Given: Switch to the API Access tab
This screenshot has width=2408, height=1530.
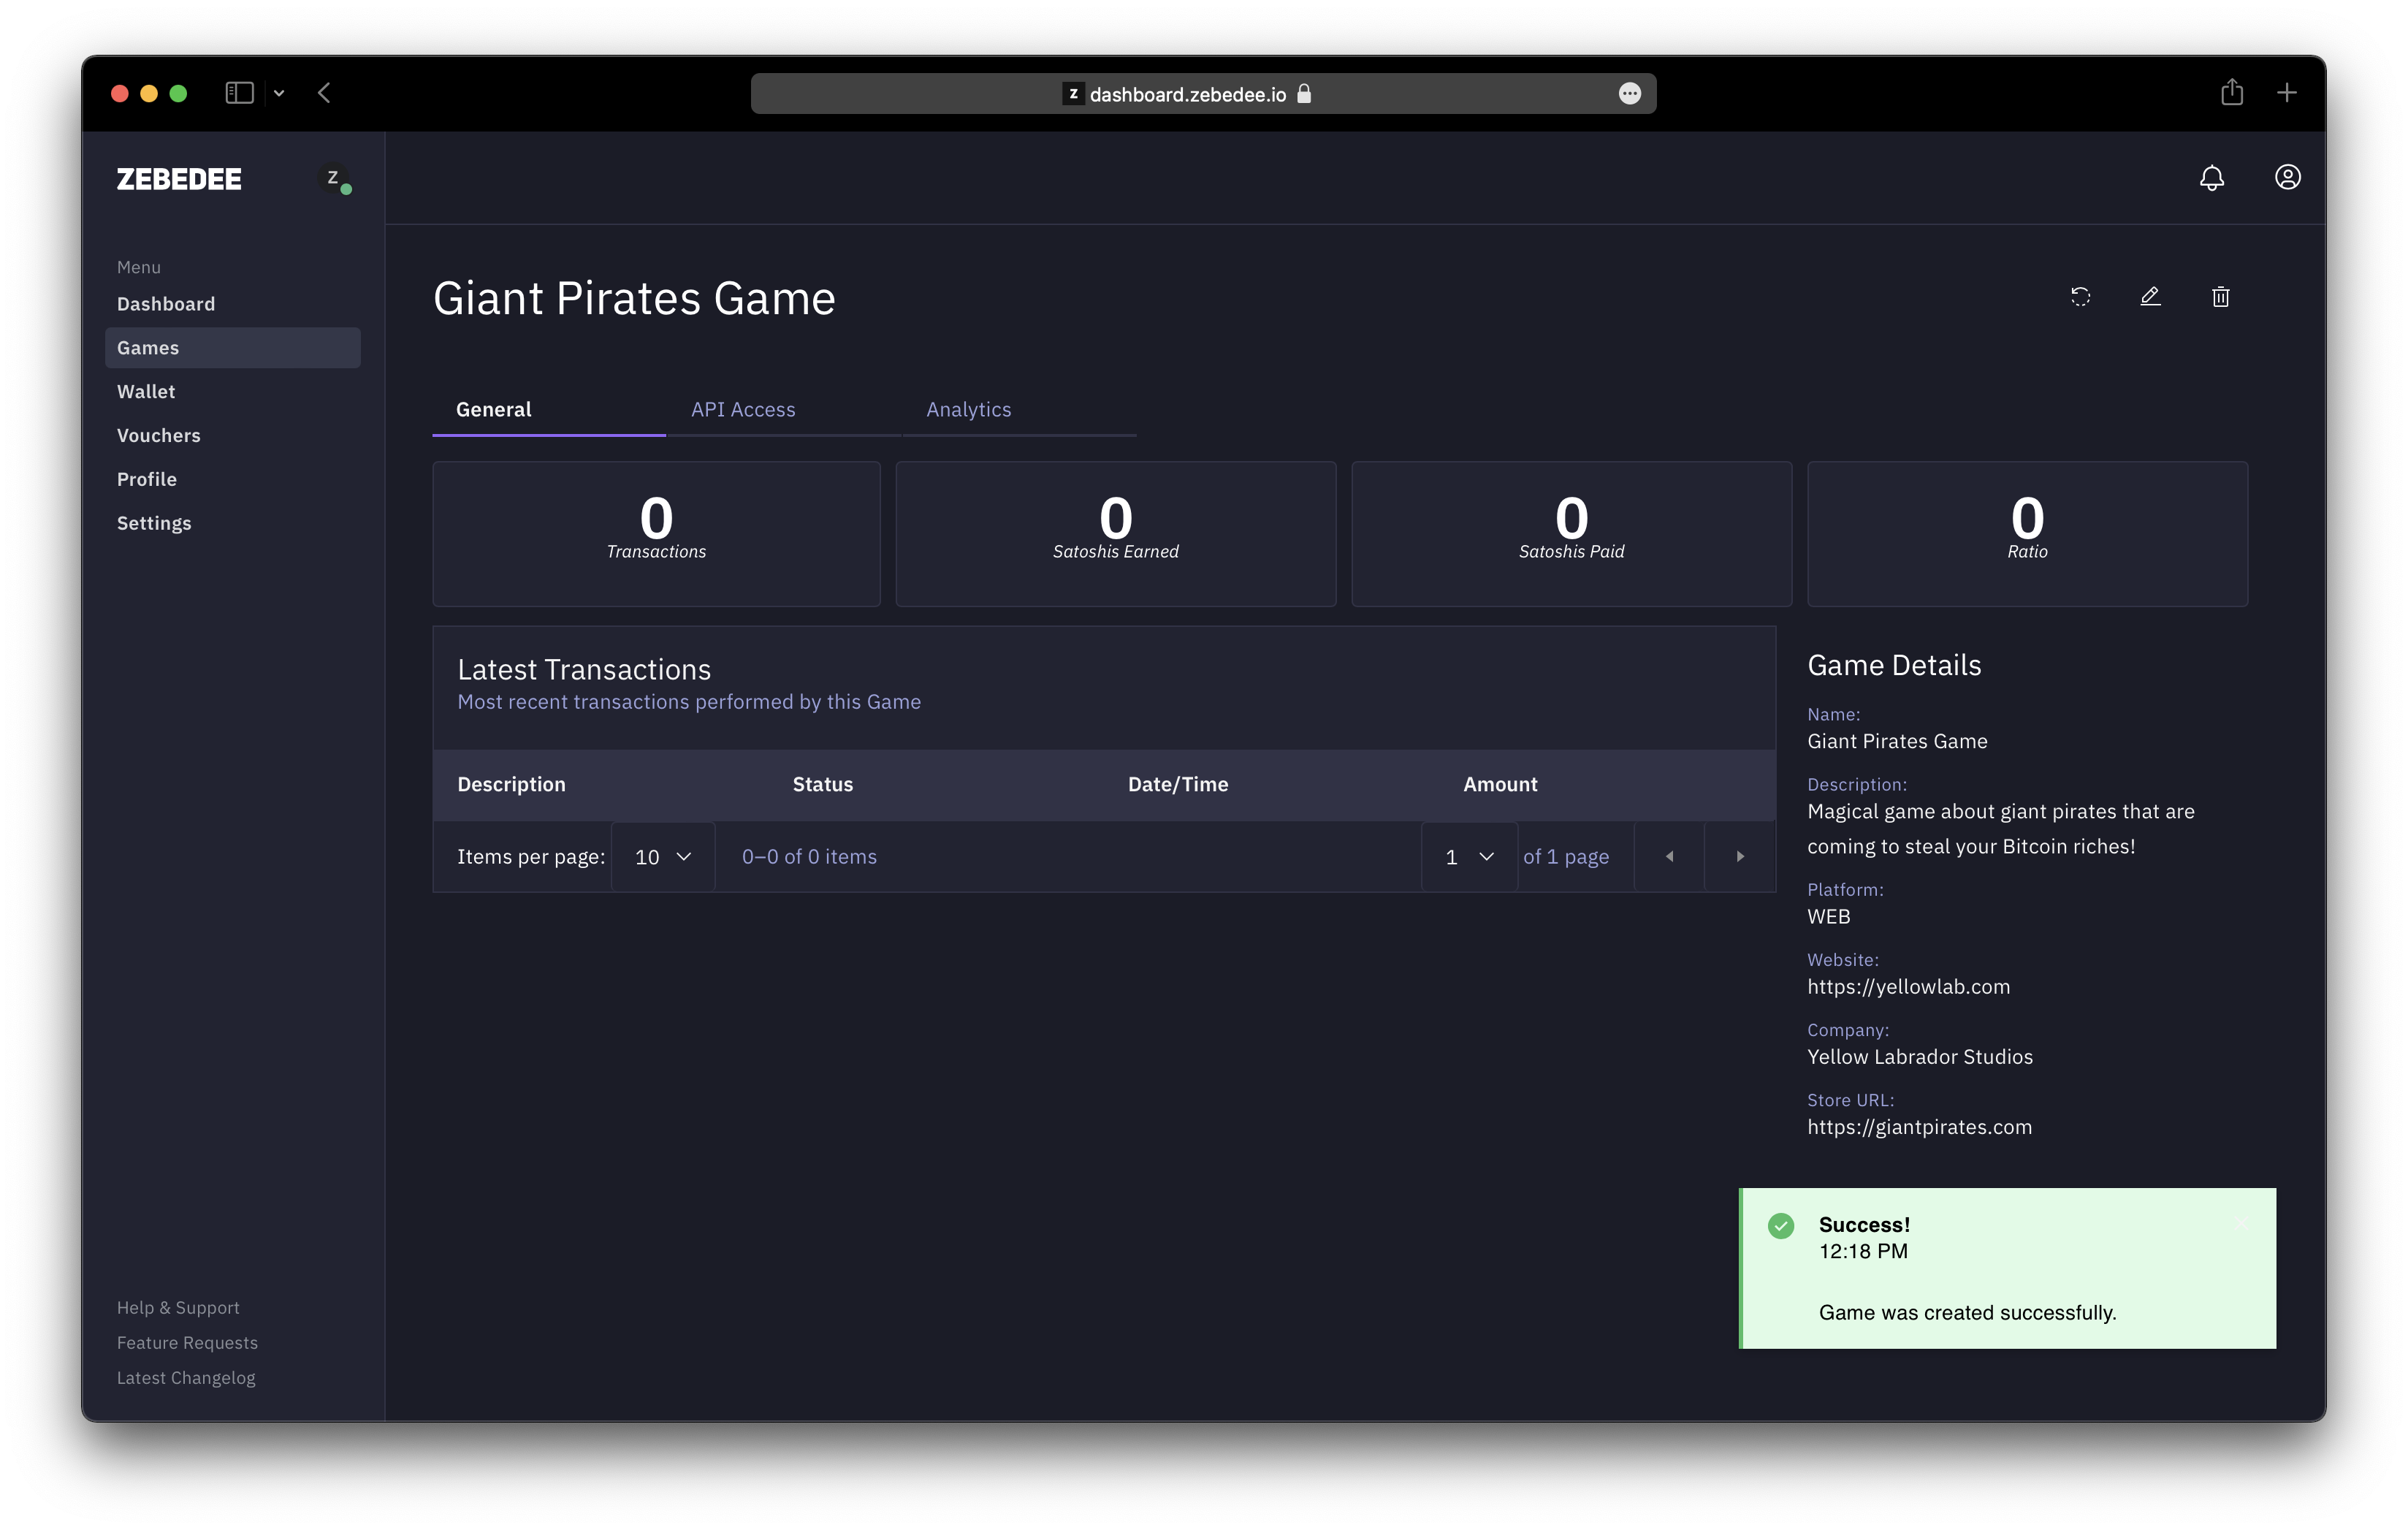Looking at the screenshot, I should [x=783, y=410].
